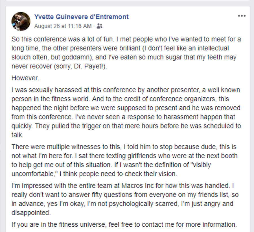The height and width of the screenshot is (232, 254).
Task: Click the word 'disappointed.' ending the paragraph
Action: [31, 213]
